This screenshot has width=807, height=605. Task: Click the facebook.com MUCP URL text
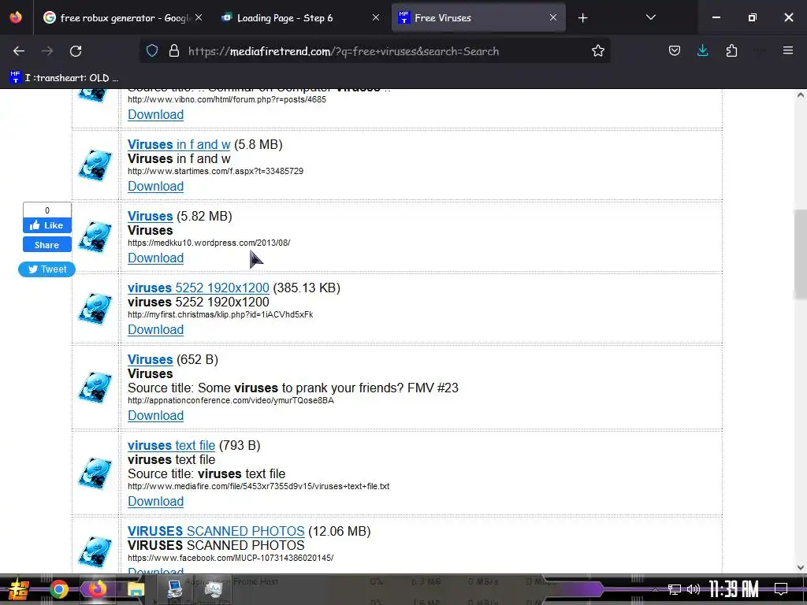click(231, 558)
